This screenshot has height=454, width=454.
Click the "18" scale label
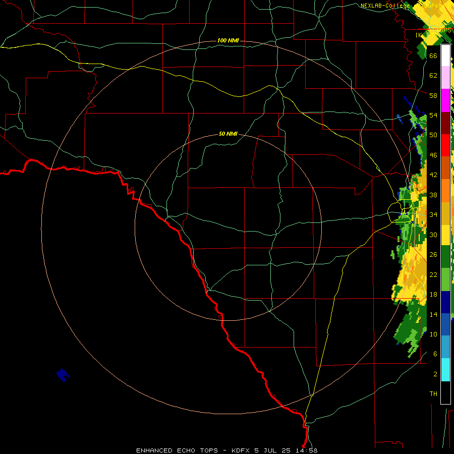pos(433,295)
